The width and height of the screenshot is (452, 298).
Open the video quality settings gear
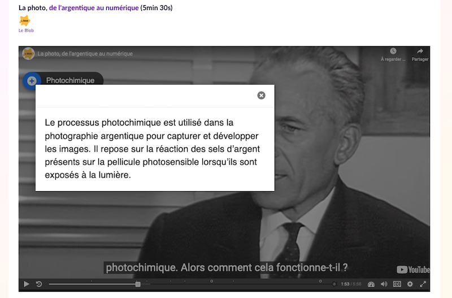(410, 284)
